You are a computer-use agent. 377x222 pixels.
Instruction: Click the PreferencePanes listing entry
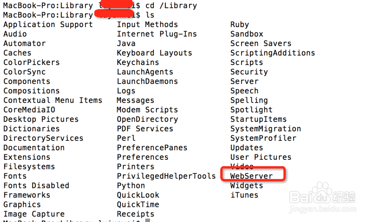(x=152, y=148)
